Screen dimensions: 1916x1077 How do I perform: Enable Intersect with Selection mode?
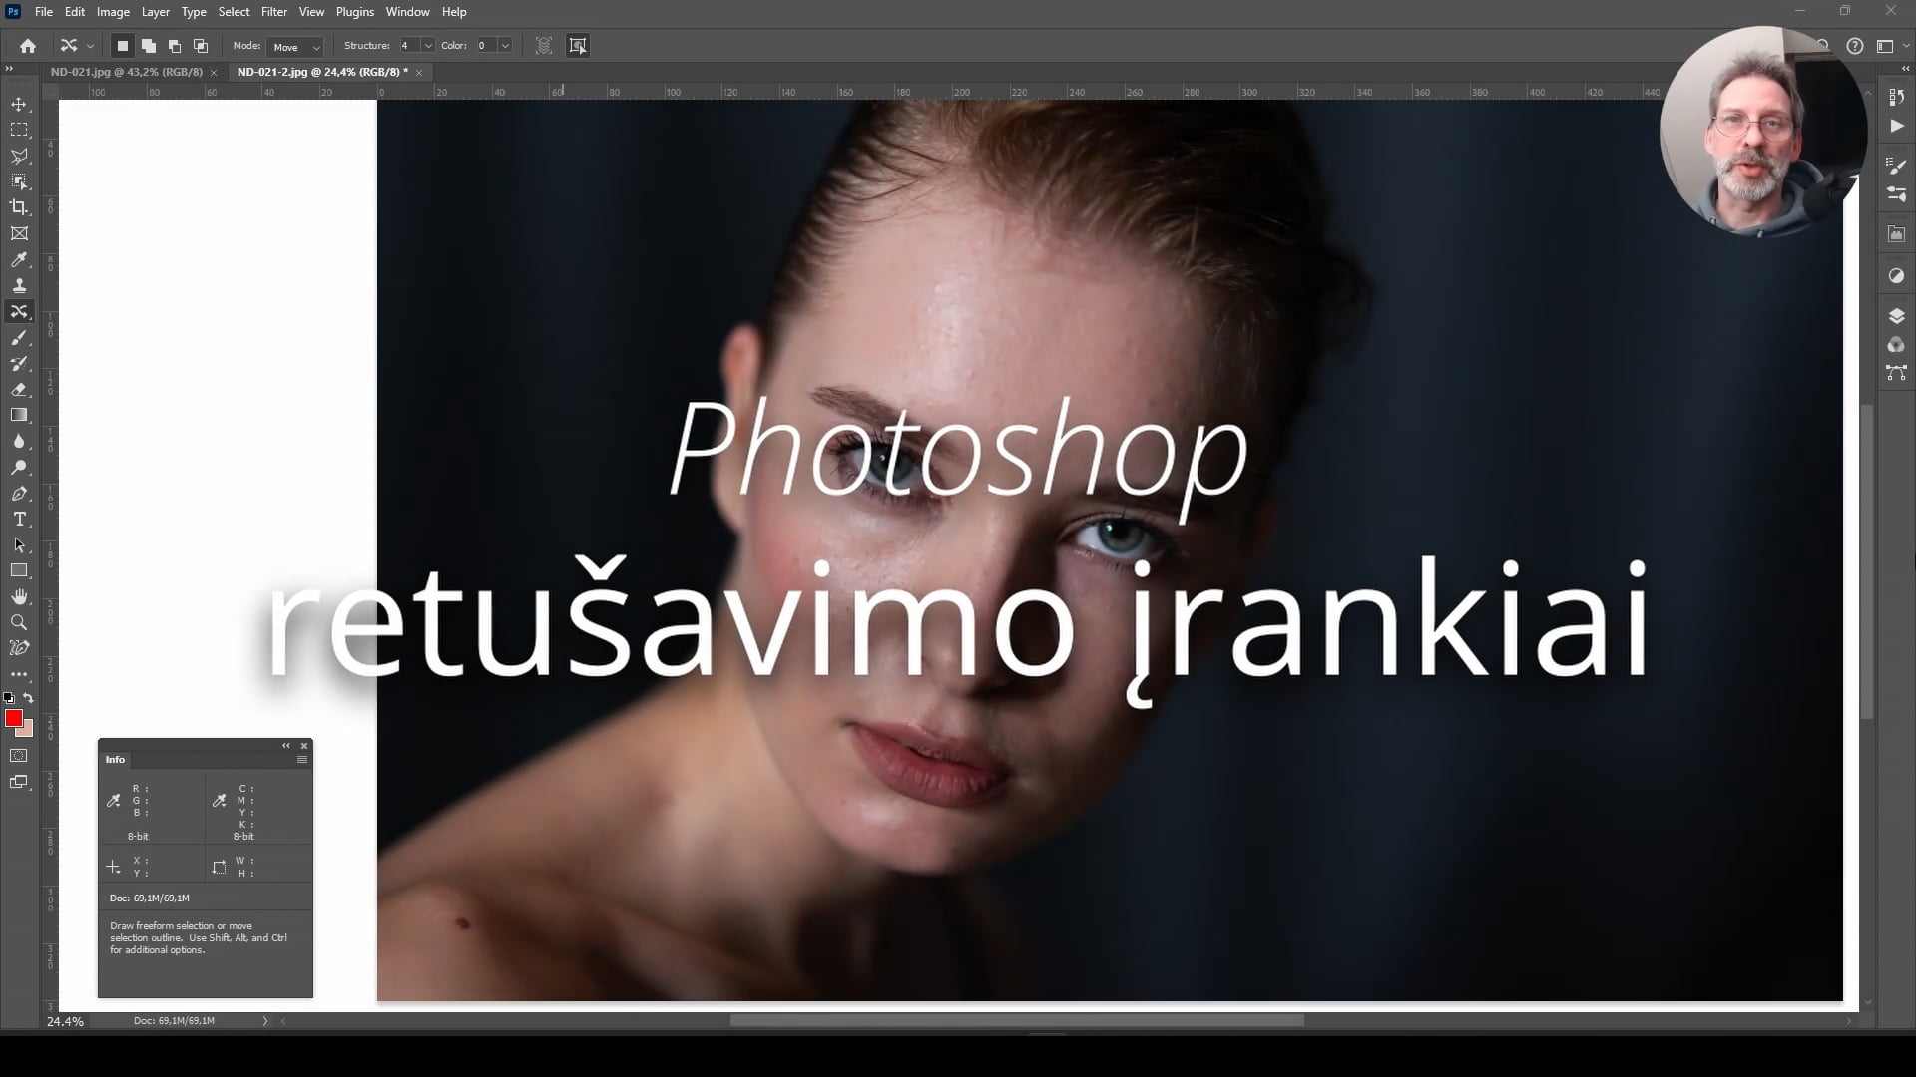[201, 46]
